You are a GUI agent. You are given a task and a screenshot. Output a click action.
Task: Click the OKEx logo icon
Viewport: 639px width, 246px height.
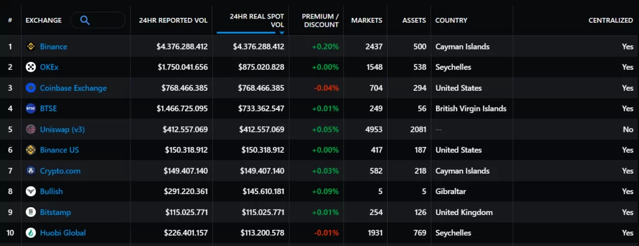point(31,67)
